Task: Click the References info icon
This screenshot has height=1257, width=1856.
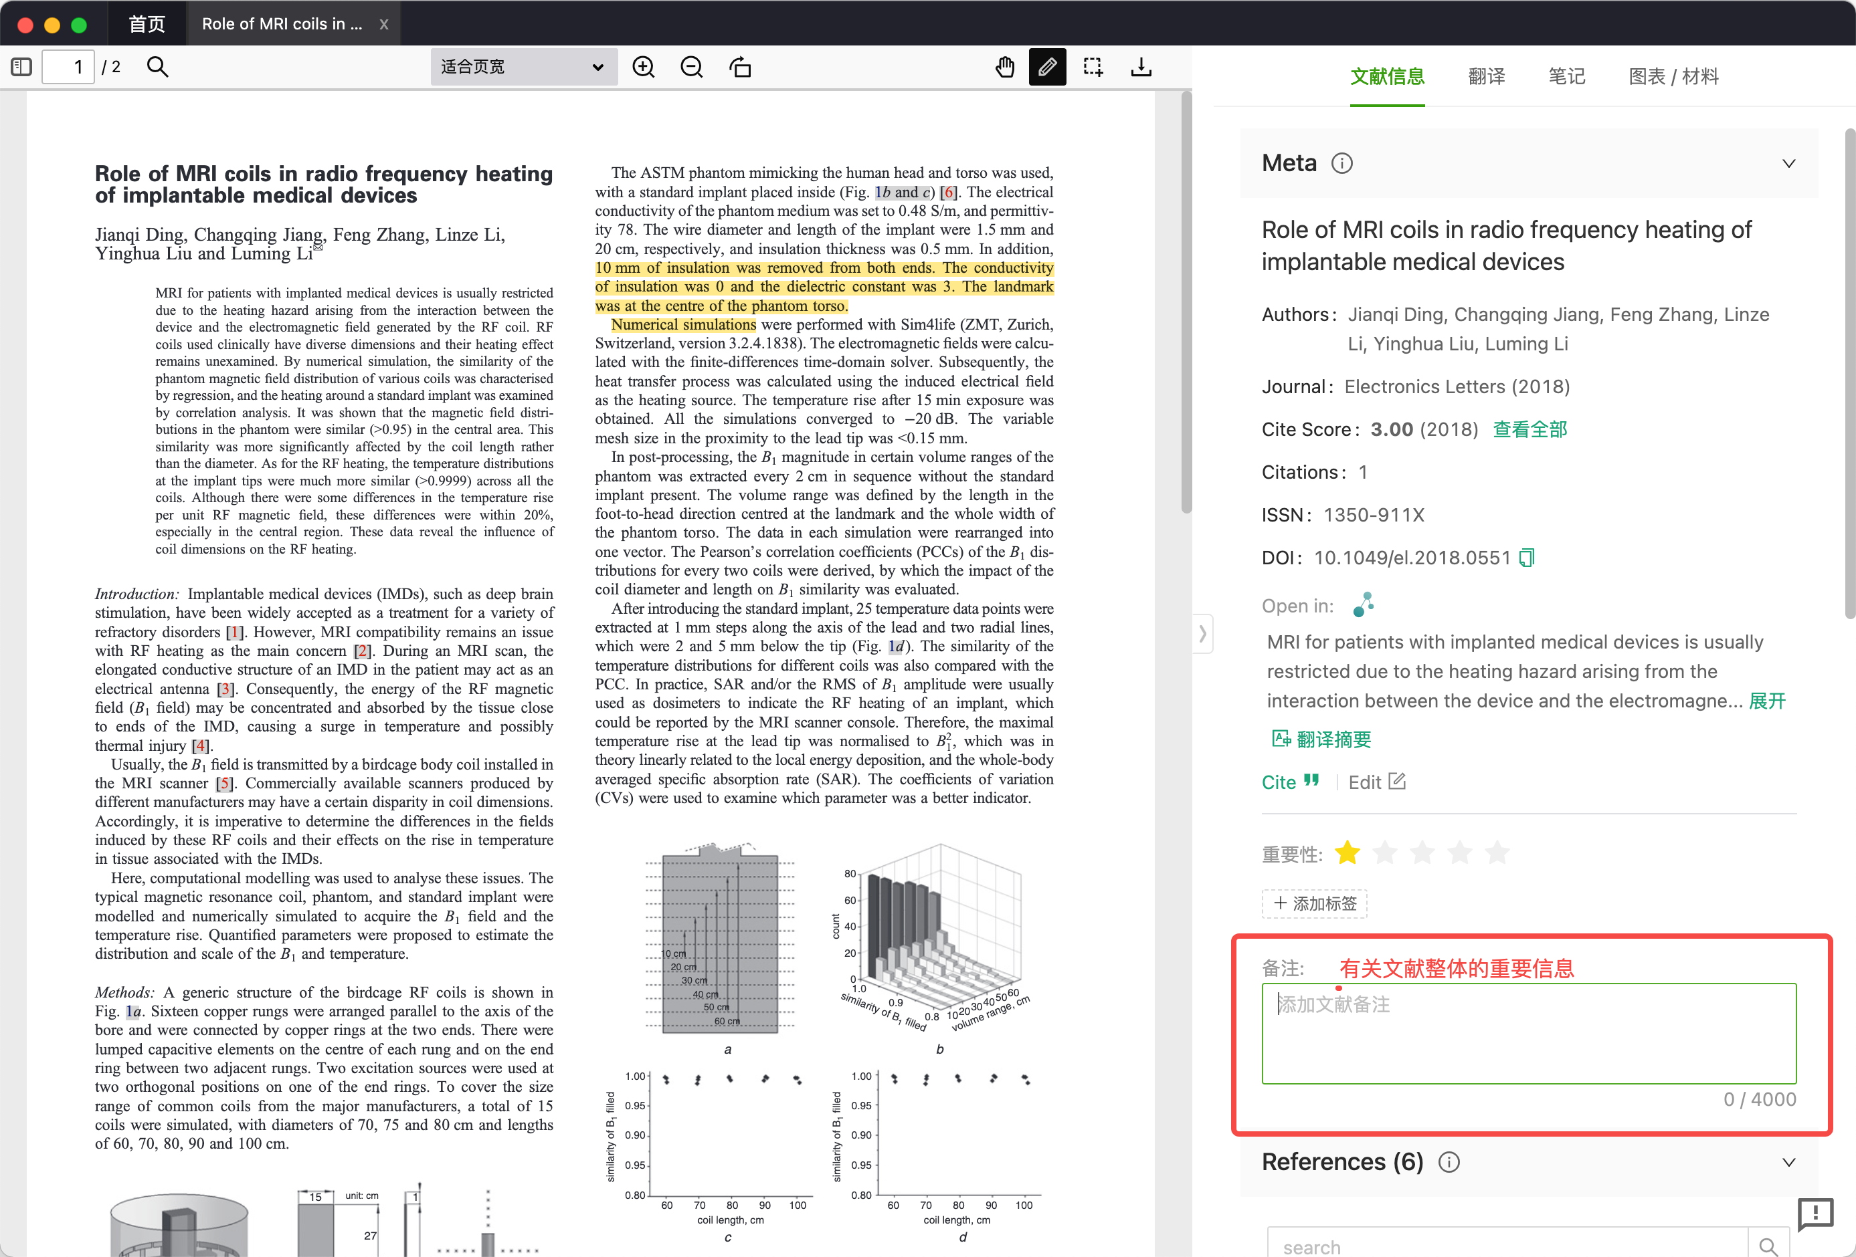Action: point(1449,1162)
